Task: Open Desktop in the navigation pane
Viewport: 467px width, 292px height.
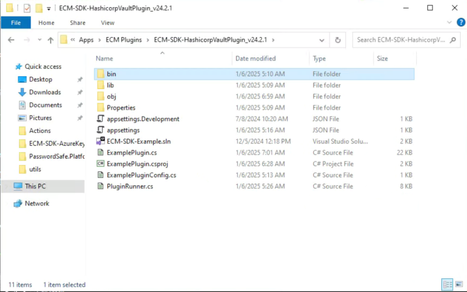Action: 40,79
